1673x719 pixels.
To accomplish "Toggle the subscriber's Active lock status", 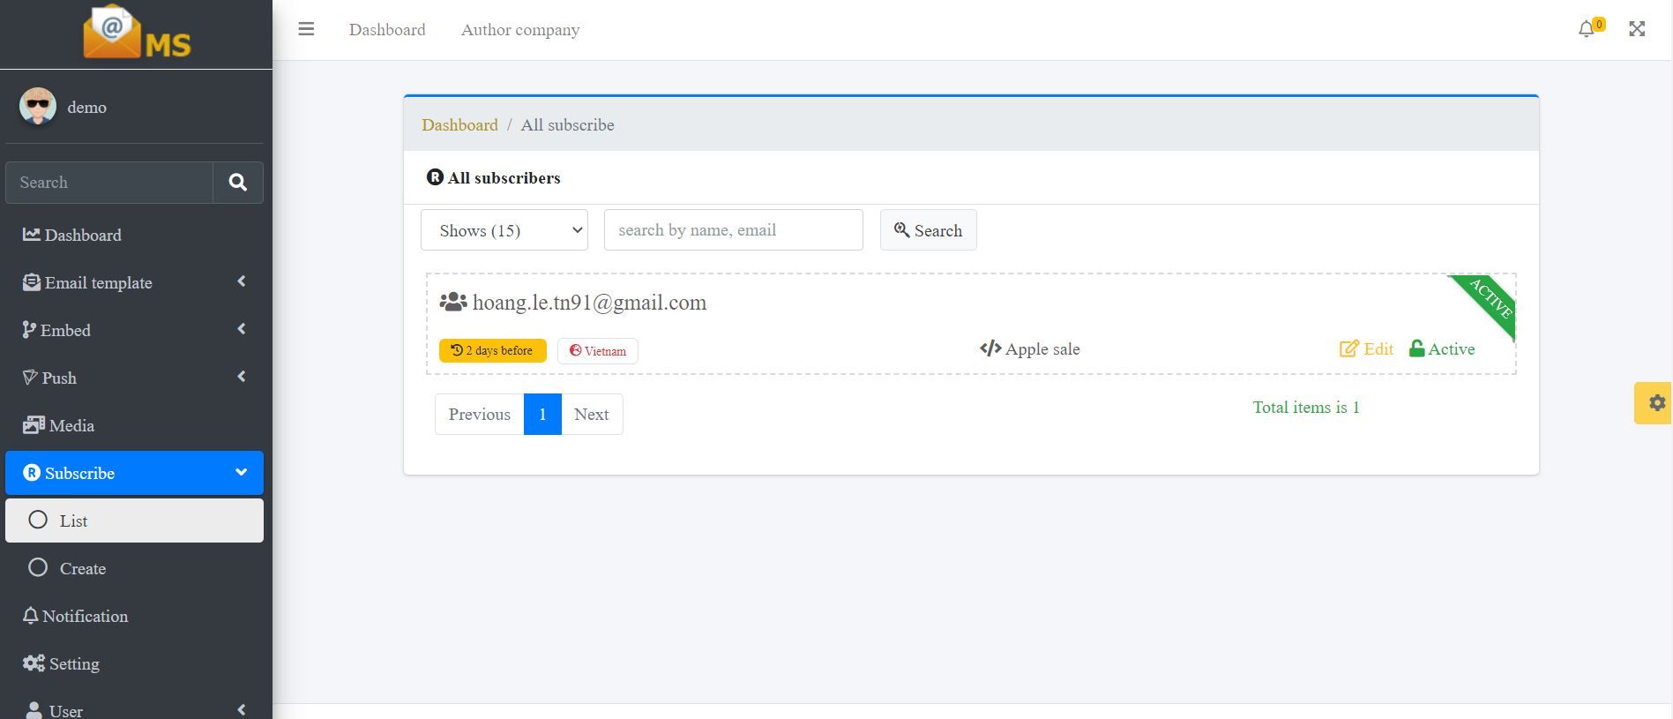I will point(1442,348).
